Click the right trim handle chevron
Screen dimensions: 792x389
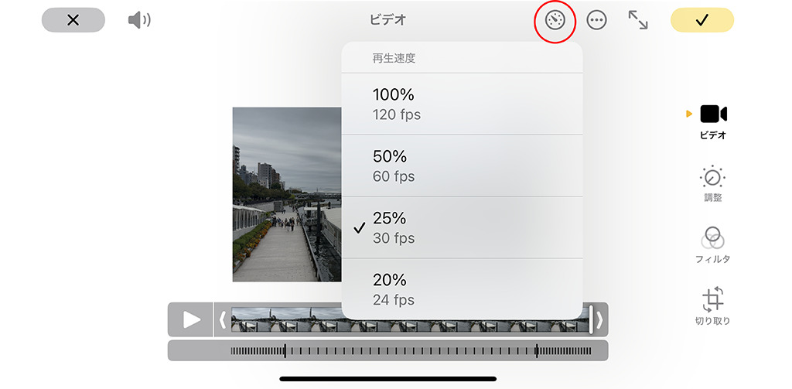point(599,319)
